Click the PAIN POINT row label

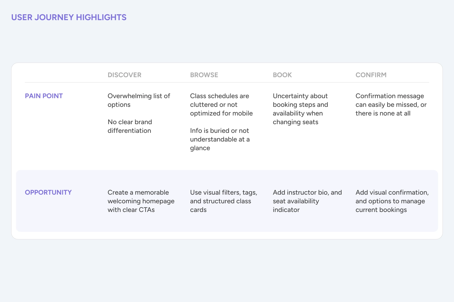point(44,96)
